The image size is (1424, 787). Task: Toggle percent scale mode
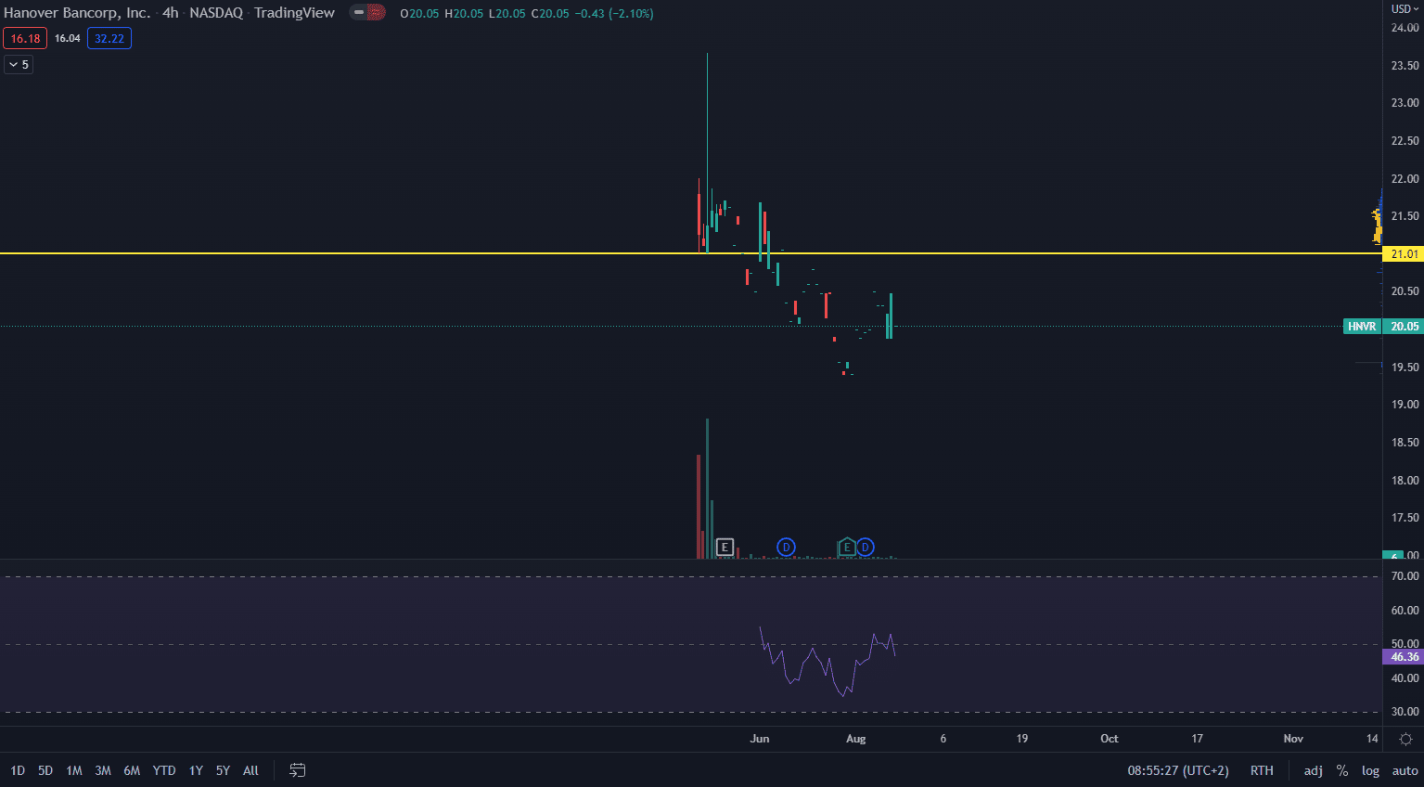point(1341,770)
